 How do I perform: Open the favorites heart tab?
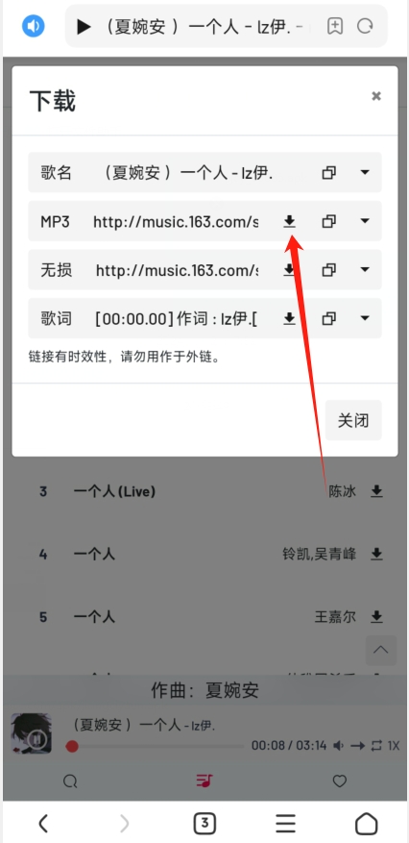339,781
